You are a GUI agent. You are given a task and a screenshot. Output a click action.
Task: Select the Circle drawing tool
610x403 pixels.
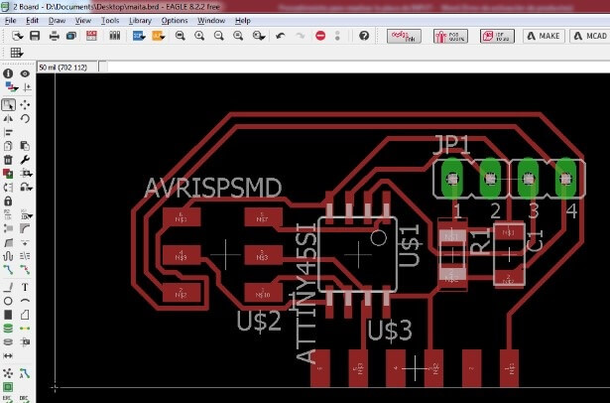[x=8, y=301]
